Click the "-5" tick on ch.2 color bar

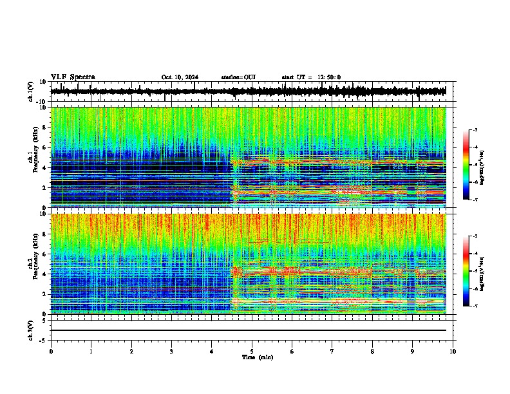click(475, 271)
